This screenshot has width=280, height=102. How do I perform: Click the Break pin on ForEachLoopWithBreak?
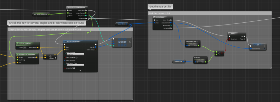click(68, 16)
